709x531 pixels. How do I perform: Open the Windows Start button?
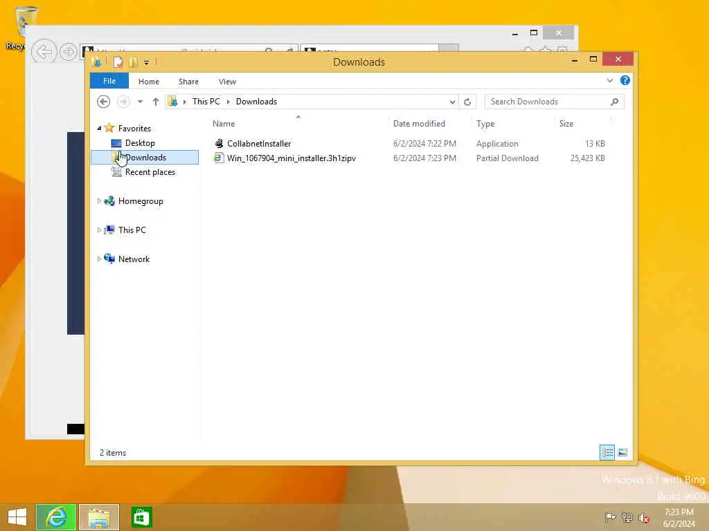coord(17,517)
